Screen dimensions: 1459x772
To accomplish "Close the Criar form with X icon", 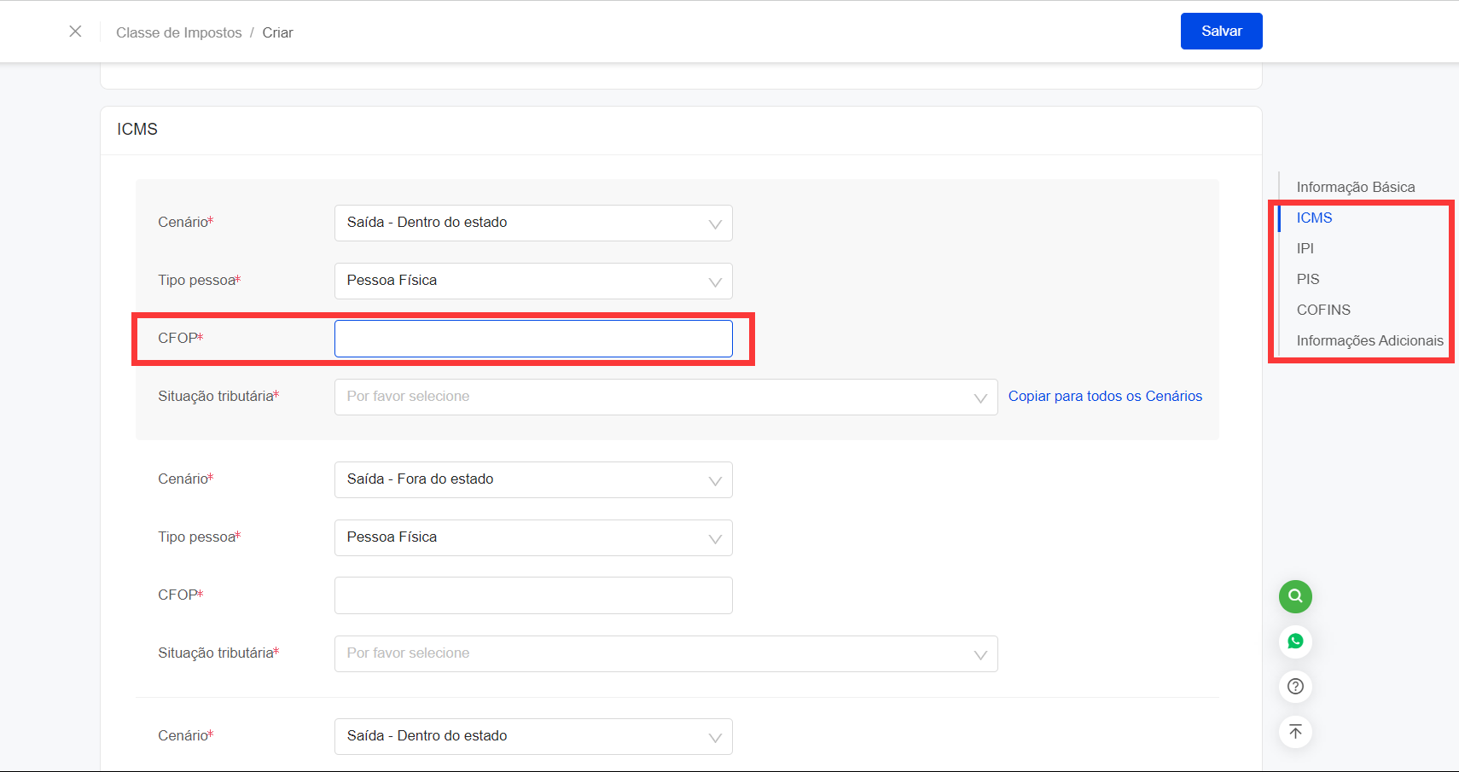I will coord(75,32).
